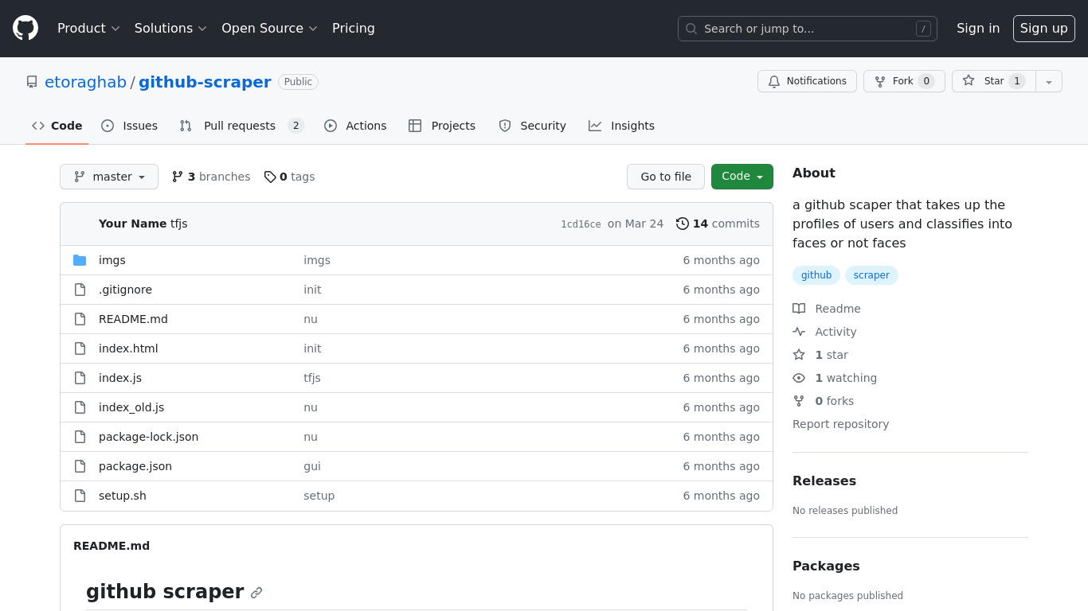Click the slash shortcut key icon in search
The width and height of the screenshot is (1088, 611).
point(923,29)
